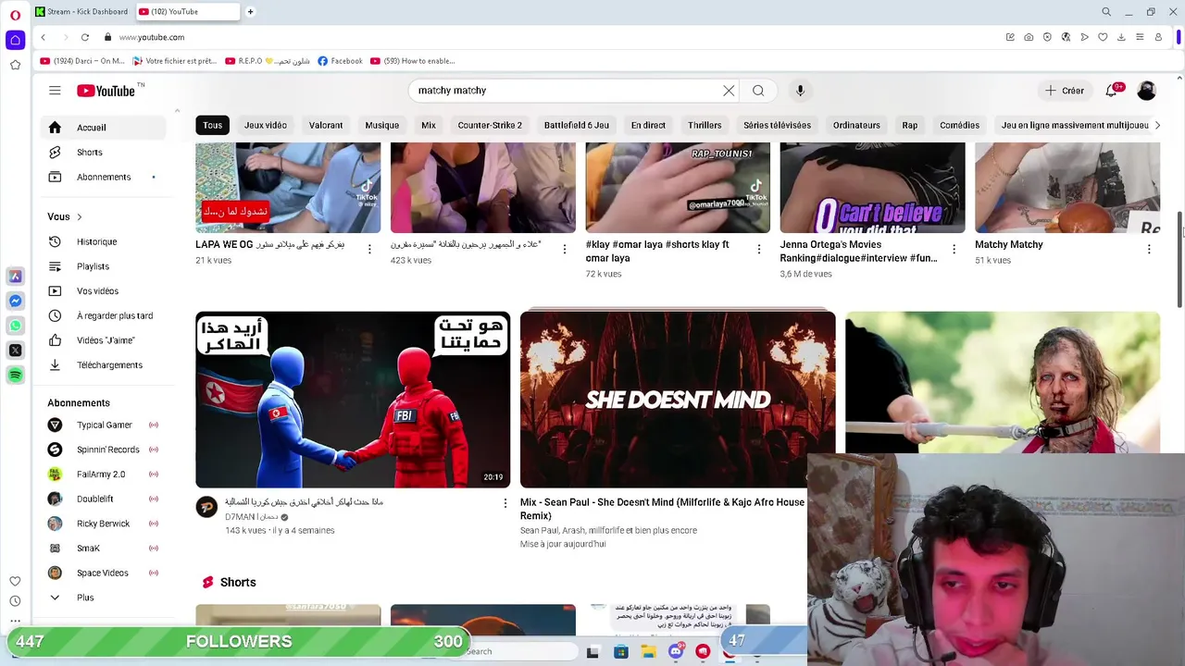Screen dimensions: 1185x666
Task: Open Facebook bookmark
Action: pos(340,61)
